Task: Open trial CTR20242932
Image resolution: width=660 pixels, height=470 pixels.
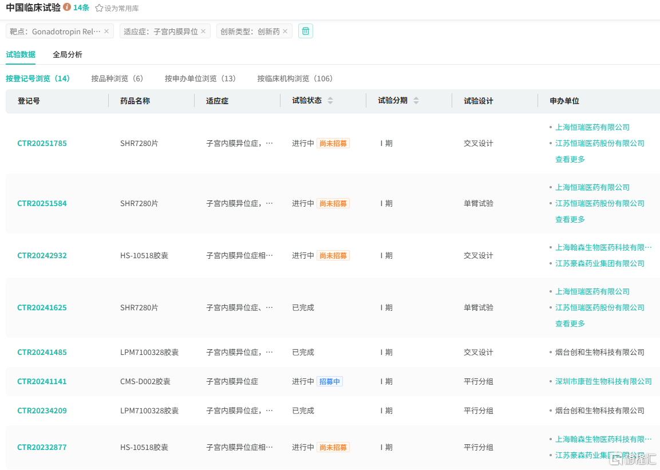Action: click(x=42, y=256)
